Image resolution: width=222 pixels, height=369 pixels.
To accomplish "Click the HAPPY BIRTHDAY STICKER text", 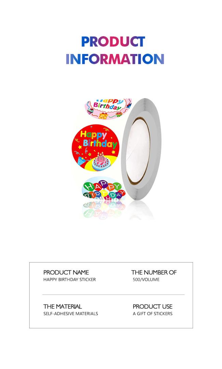I will tap(70, 280).
